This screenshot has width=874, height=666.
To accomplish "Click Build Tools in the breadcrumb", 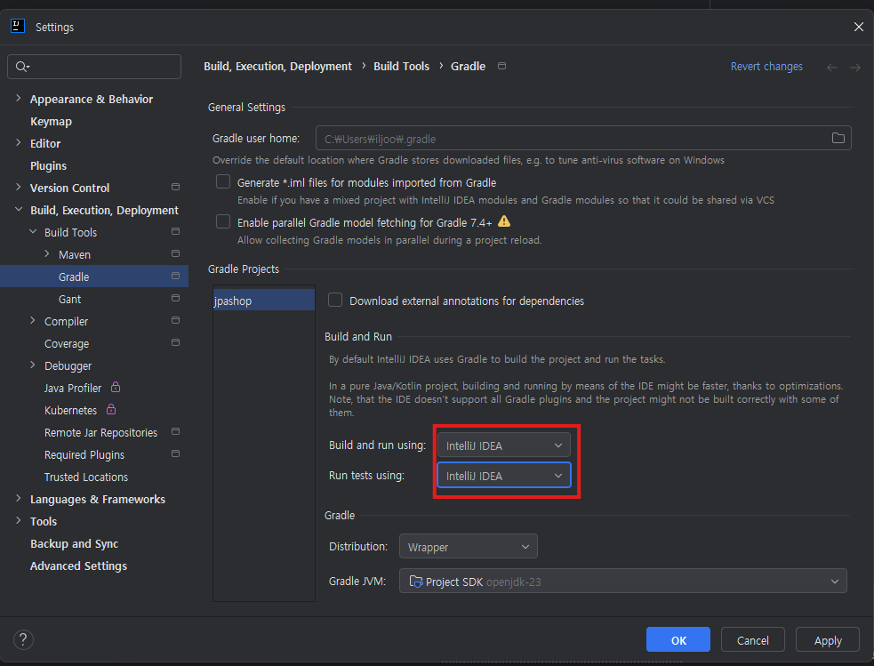I will point(401,67).
